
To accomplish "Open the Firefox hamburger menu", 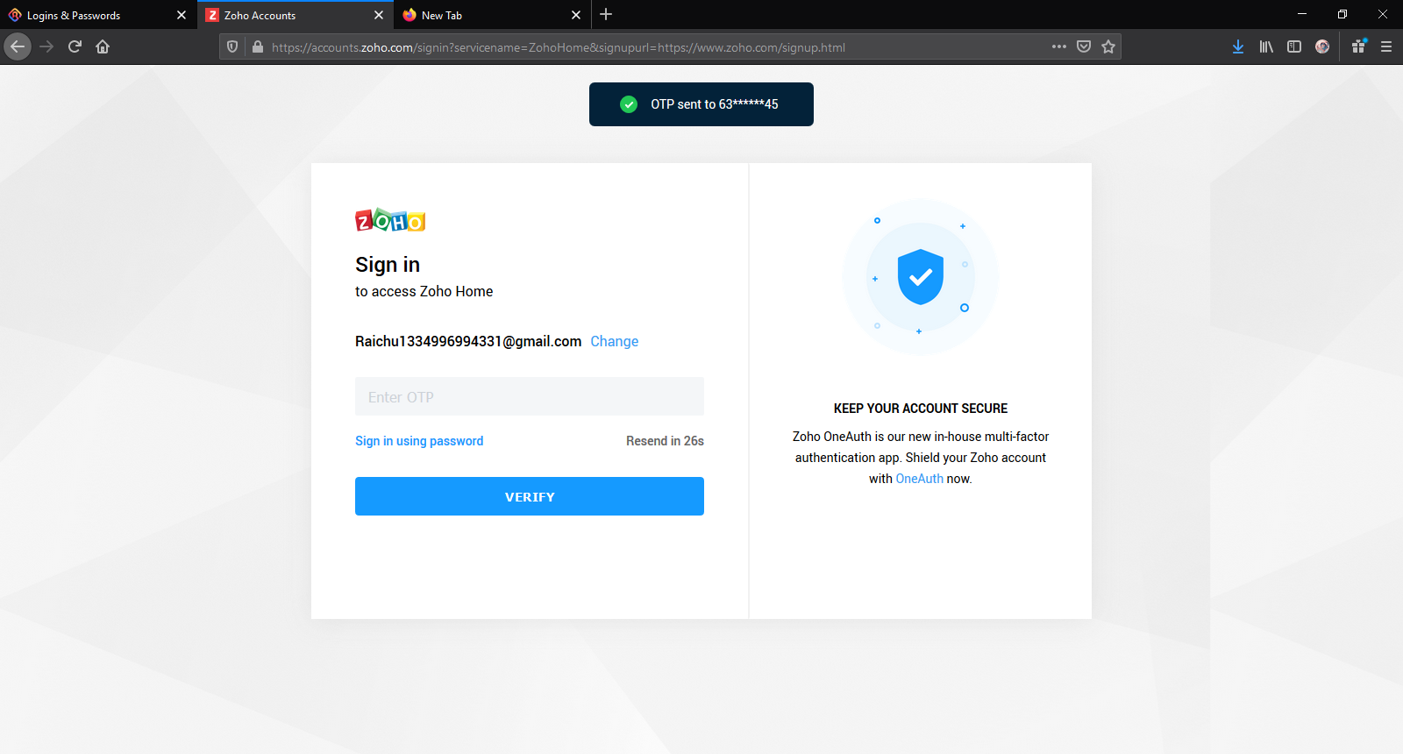I will [1386, 46].
